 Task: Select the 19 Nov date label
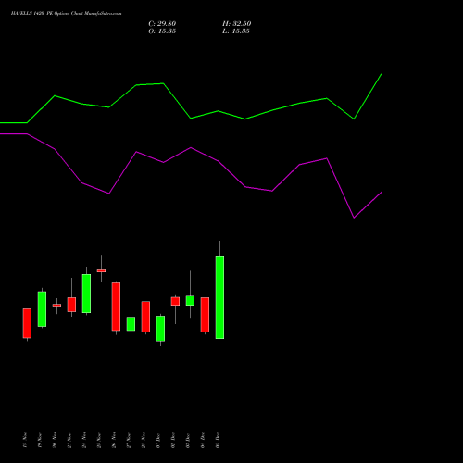tap(40, 440)
